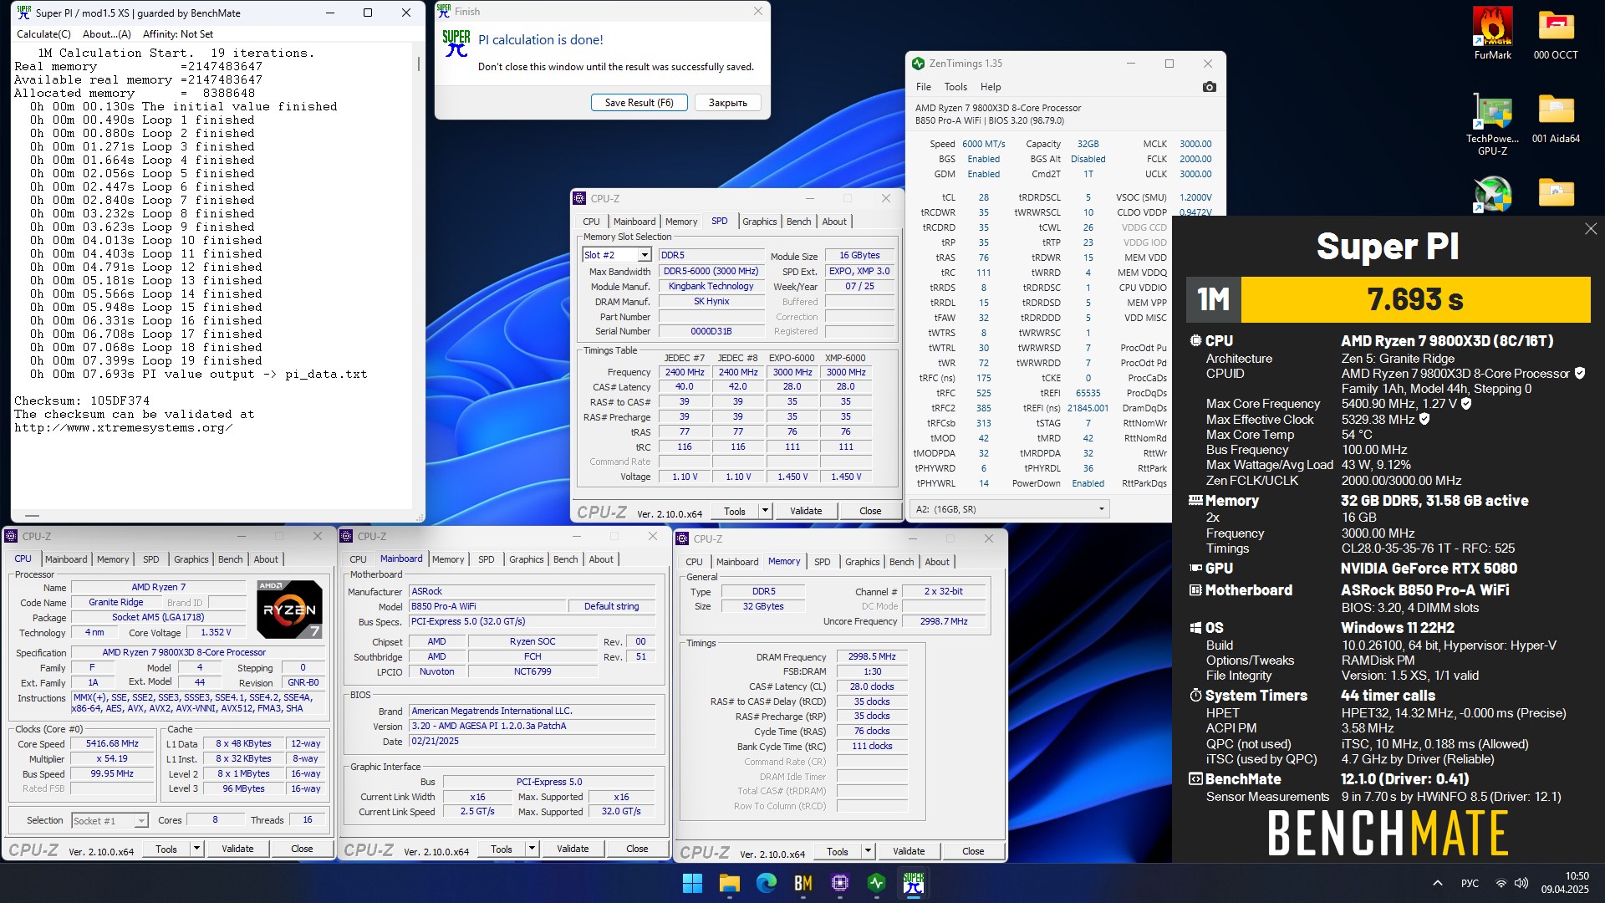1605x903 pixels.
Task: Click Validate in the SPD CPU-Z window
Action: click(x=806, y=511)
